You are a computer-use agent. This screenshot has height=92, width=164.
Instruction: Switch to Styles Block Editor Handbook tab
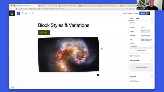pyautogui.click(x=109, y=6)
